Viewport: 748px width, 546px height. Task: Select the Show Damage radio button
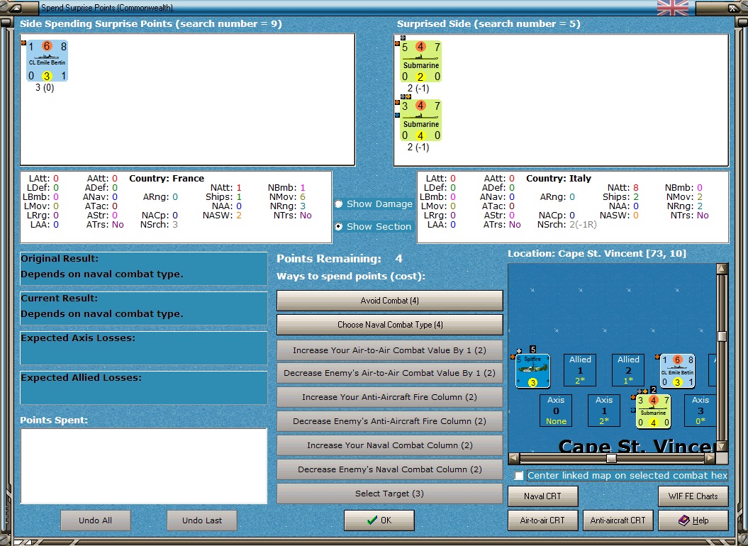point(338,204)
